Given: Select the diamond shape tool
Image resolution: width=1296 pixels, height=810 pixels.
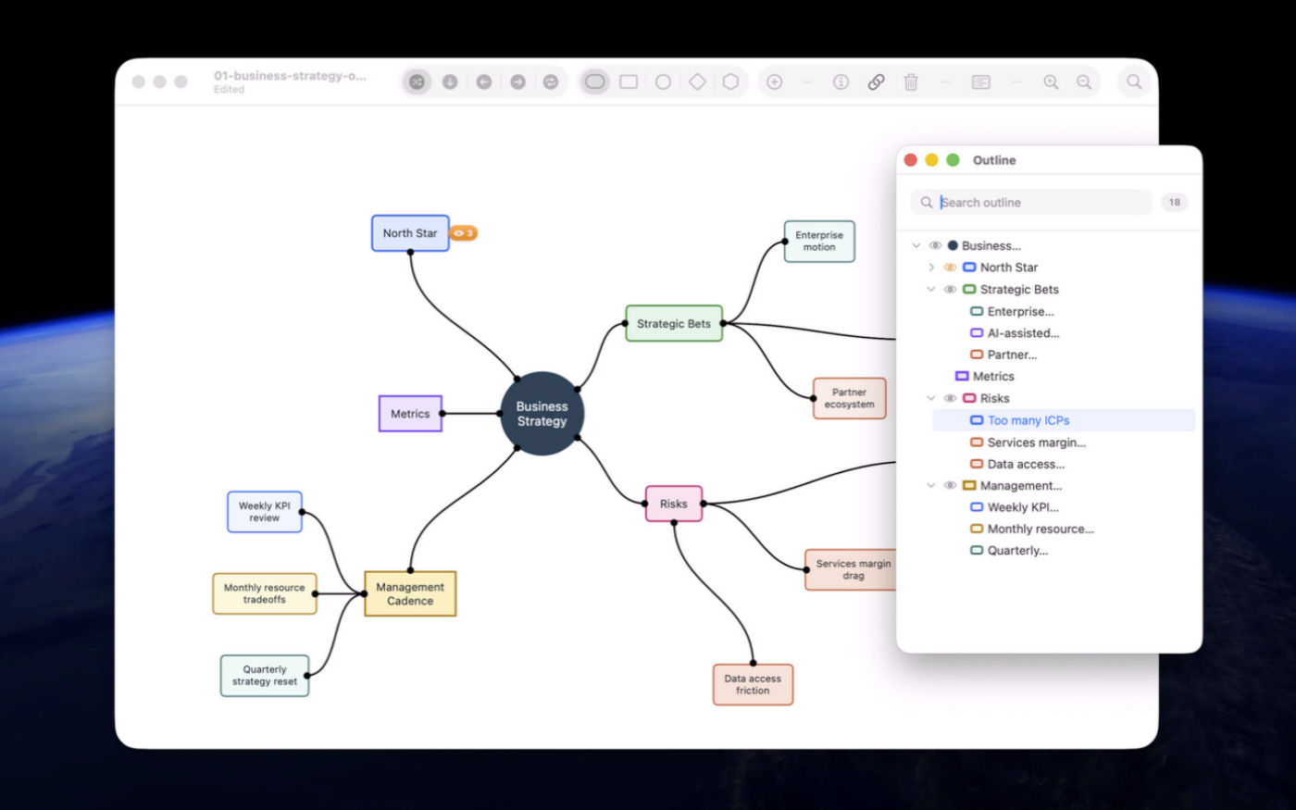Looking at the screenshot, I should [x=697, y=82].
